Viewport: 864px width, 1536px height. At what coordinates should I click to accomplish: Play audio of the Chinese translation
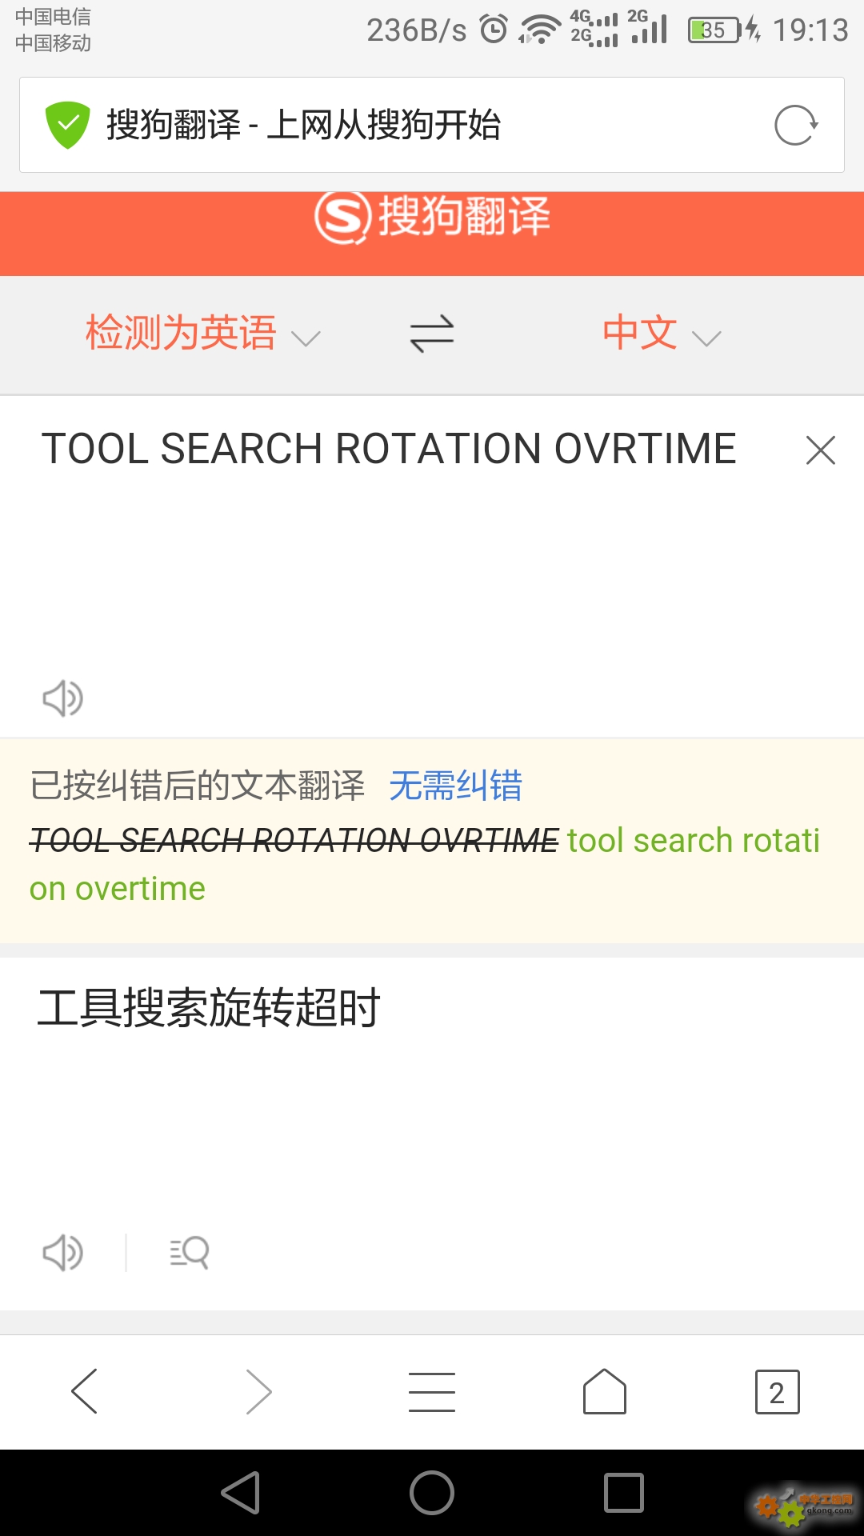pos(62,1253)
